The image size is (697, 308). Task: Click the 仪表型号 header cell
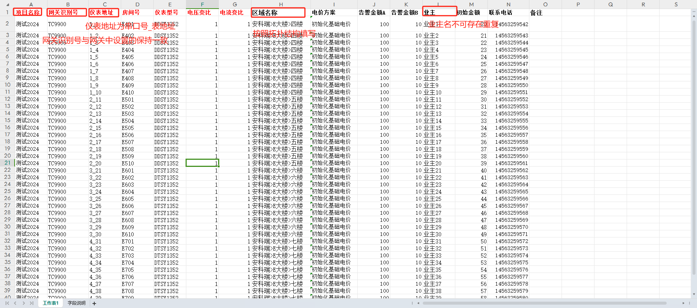[x=169, y=12]
